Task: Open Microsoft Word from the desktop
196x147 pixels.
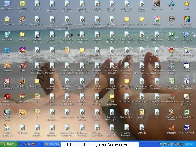Action: pyautogui.click(x=187, y=129)
